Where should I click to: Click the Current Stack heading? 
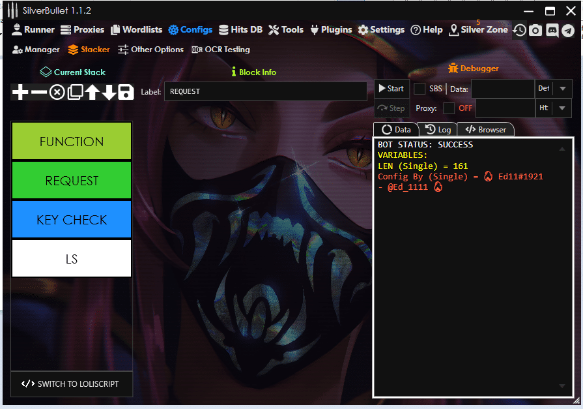[73, 72]
